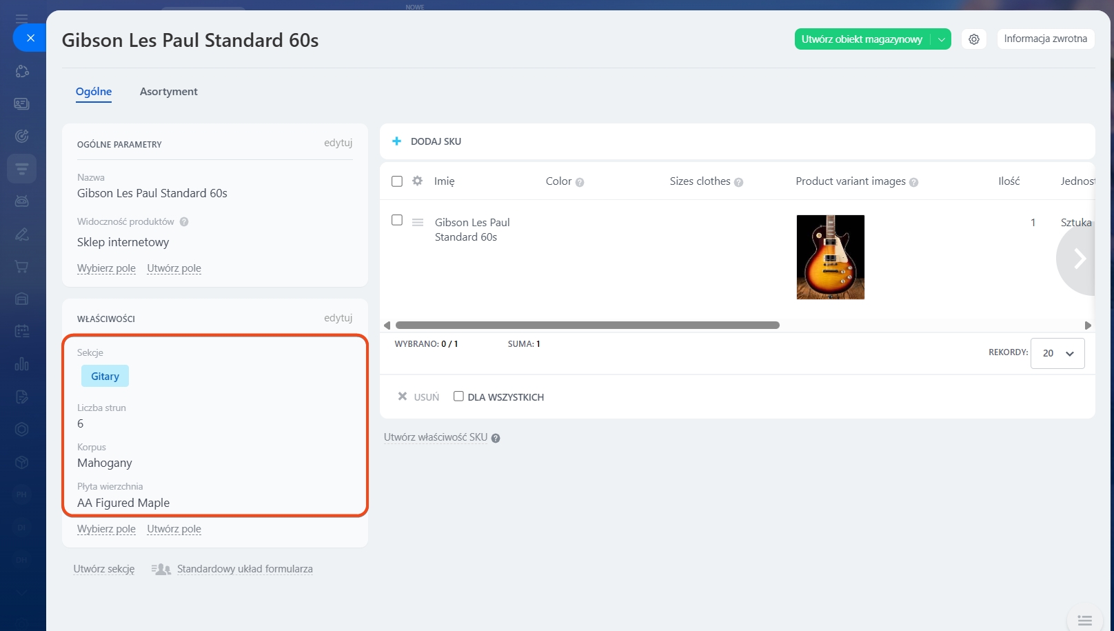Open the box package sidebar icon
The height and width of the screenshot is (631, 1114).
22,461
